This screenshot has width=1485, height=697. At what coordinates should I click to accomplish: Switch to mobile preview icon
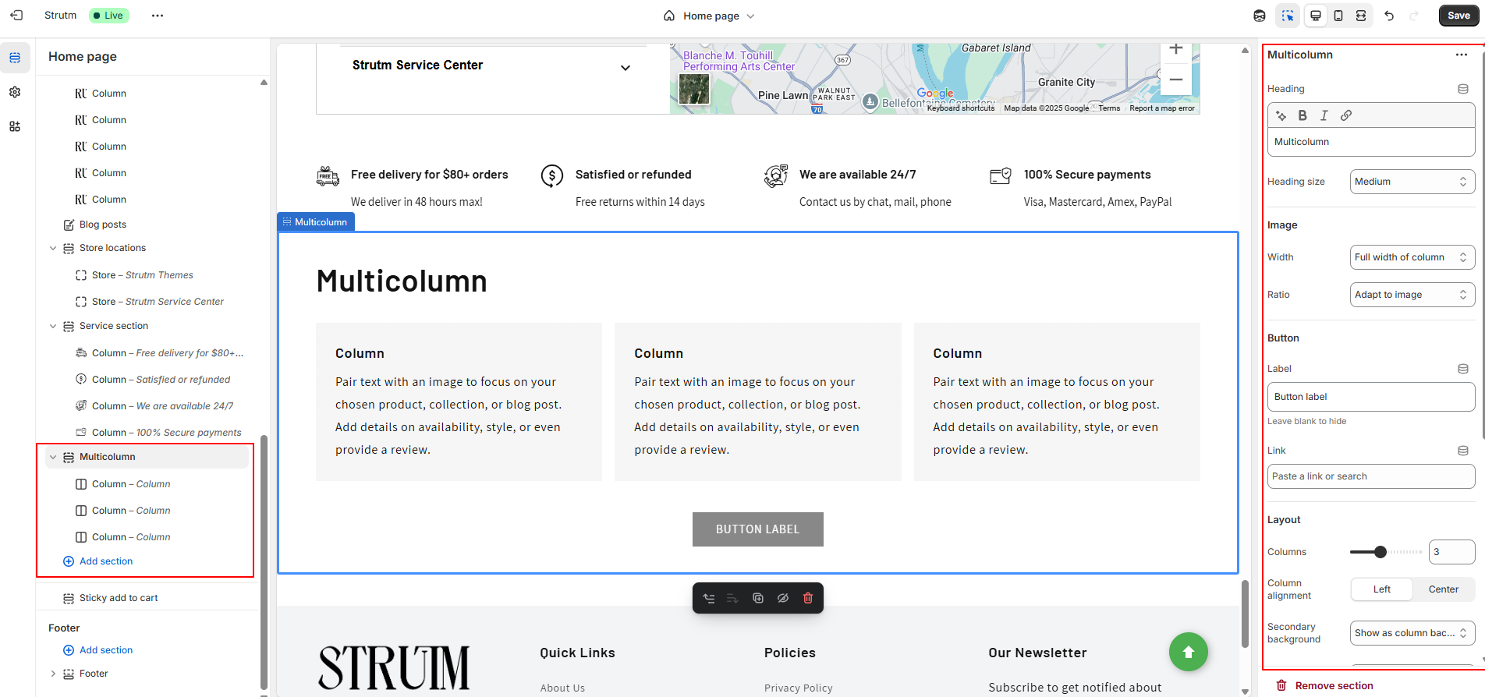coord(1338,16)
